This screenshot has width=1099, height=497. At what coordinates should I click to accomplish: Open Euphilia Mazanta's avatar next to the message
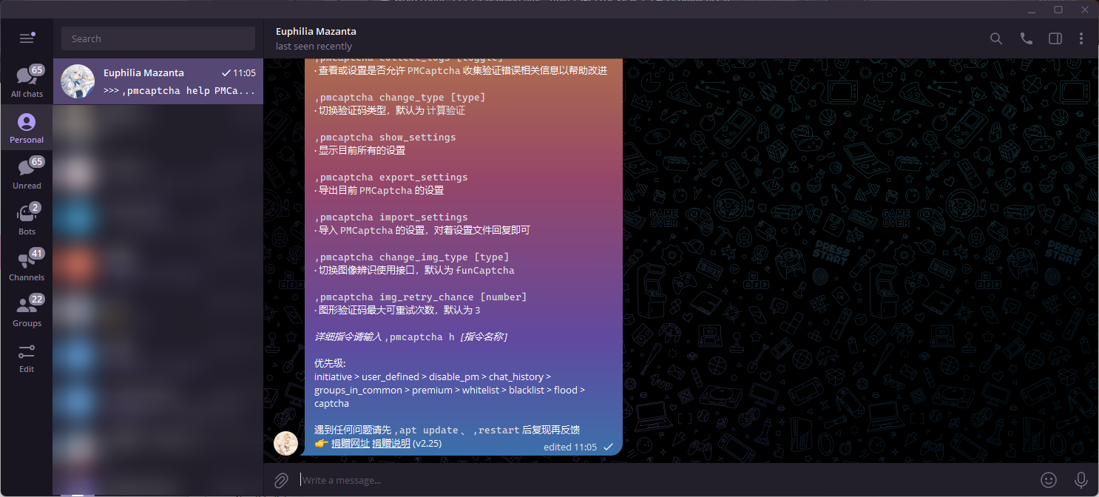tap(286, 443)
